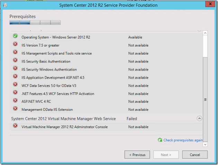Click the green refresh icon by Check prerequisites

coord(160,140)
